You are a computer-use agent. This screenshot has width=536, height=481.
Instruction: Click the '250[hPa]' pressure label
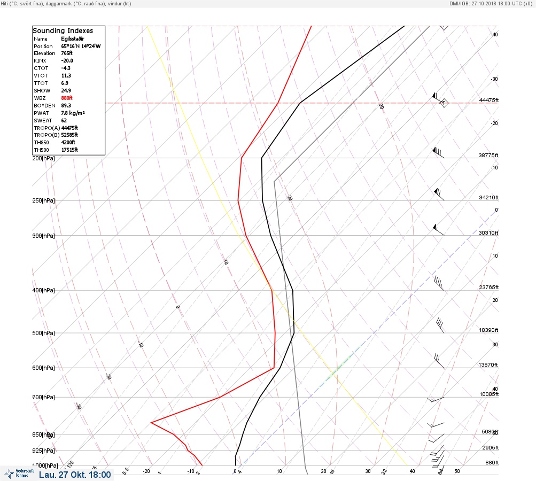(x=43, y=200)
